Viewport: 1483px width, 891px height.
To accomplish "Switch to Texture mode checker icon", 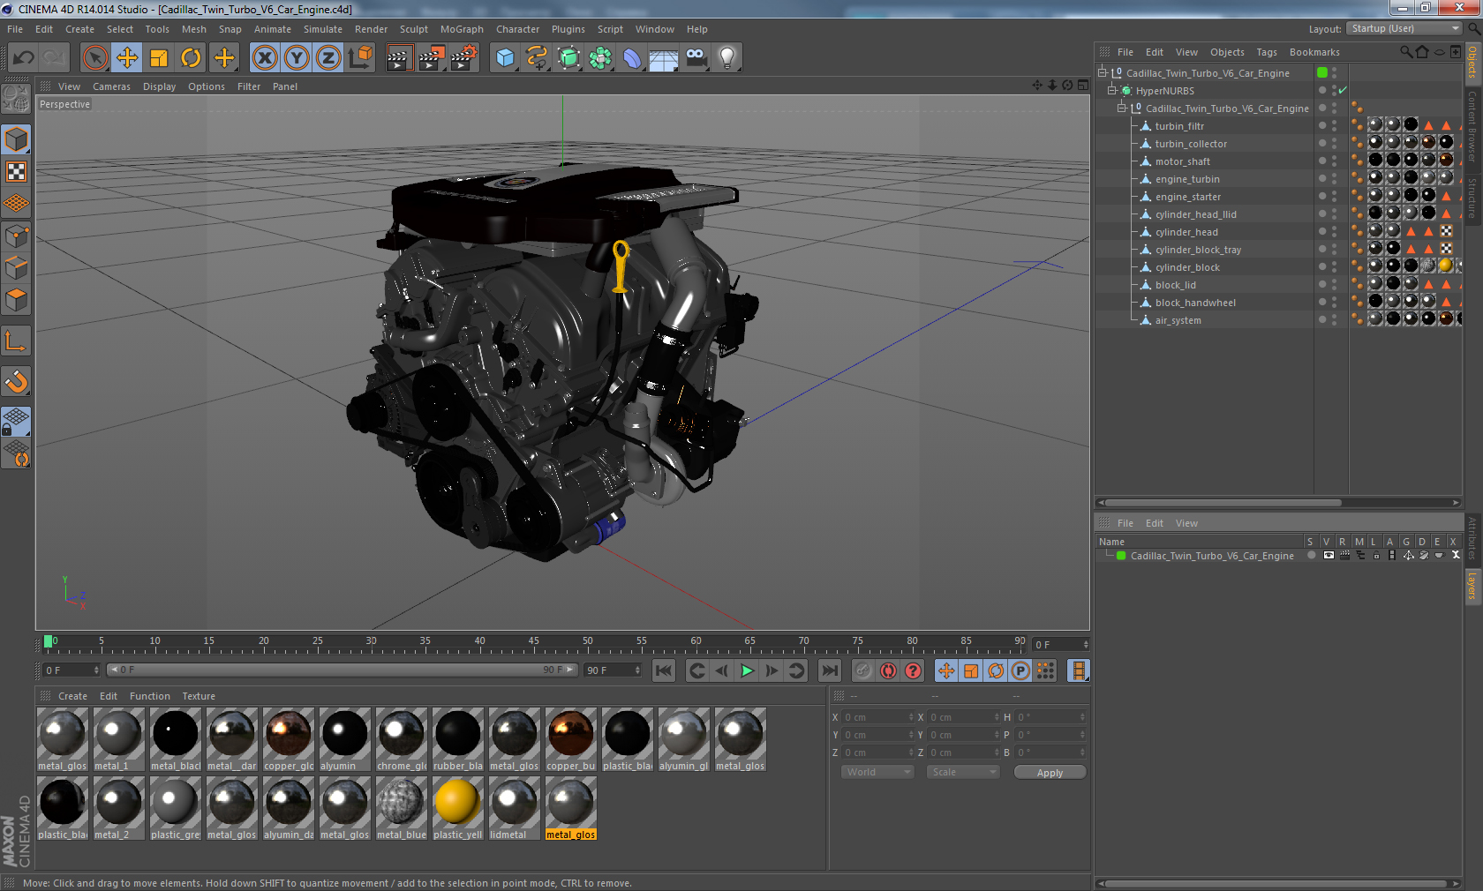I will coord(16,172).
